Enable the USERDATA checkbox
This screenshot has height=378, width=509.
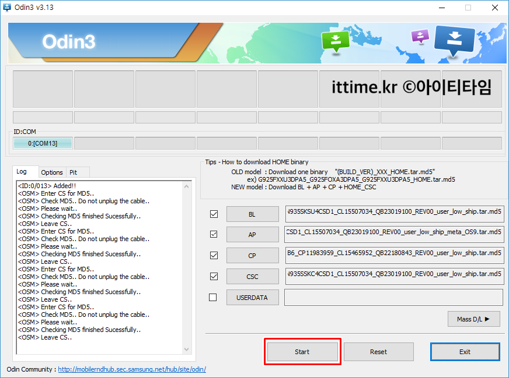tap(213, 297)
